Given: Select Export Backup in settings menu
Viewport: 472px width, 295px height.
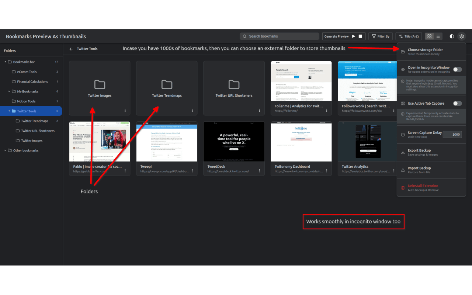Looking at the screenshot, I should point(431,152).
